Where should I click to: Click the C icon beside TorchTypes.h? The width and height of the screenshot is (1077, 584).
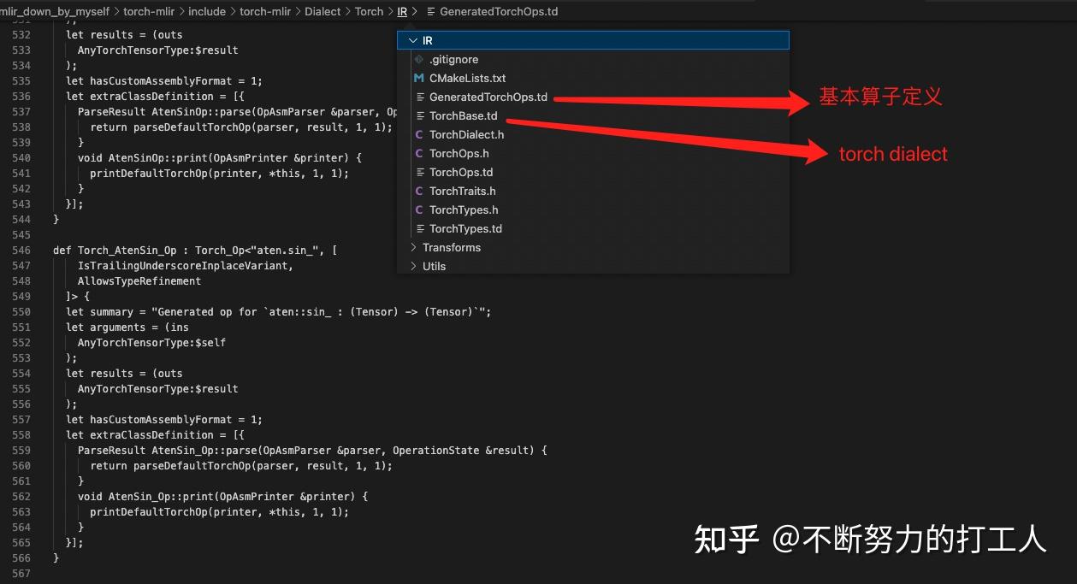click(x=417, y=209)
